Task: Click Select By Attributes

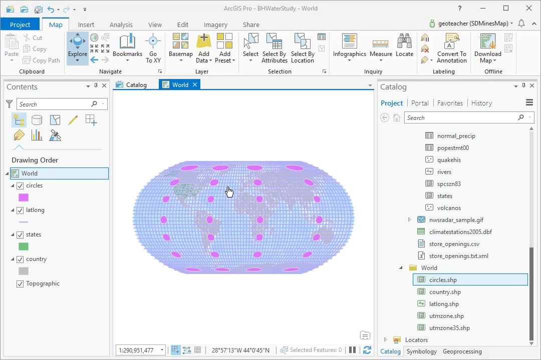Action: point(274,48)
